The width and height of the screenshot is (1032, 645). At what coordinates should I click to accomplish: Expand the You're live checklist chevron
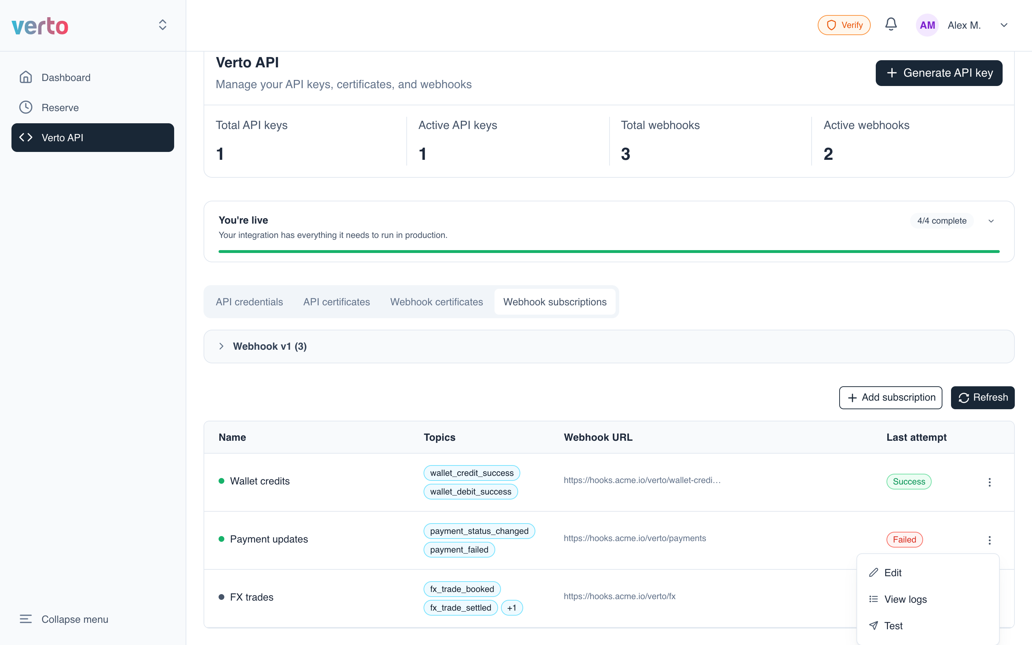click(x=991, y=221)
